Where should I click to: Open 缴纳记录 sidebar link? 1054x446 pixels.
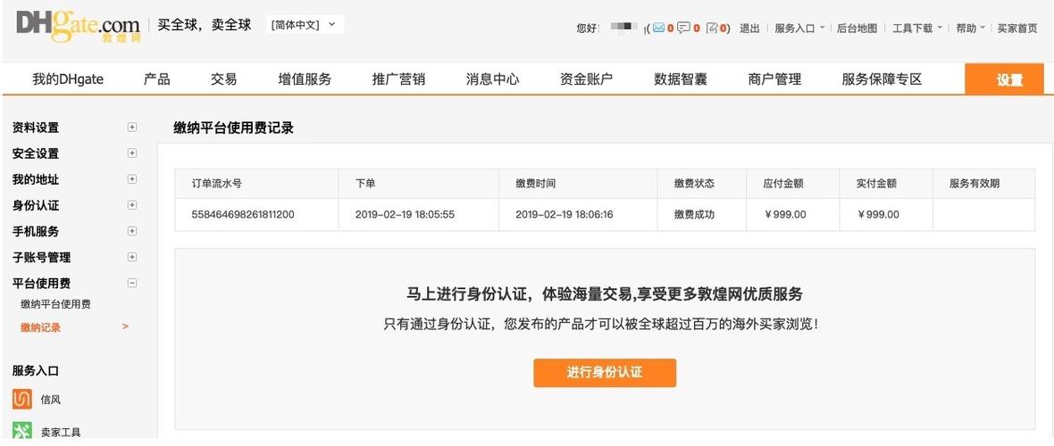click(x=40, y=327)
